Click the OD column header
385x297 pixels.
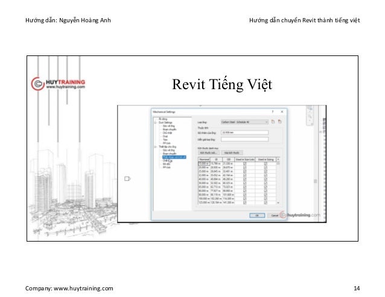(x=229, y=159)
